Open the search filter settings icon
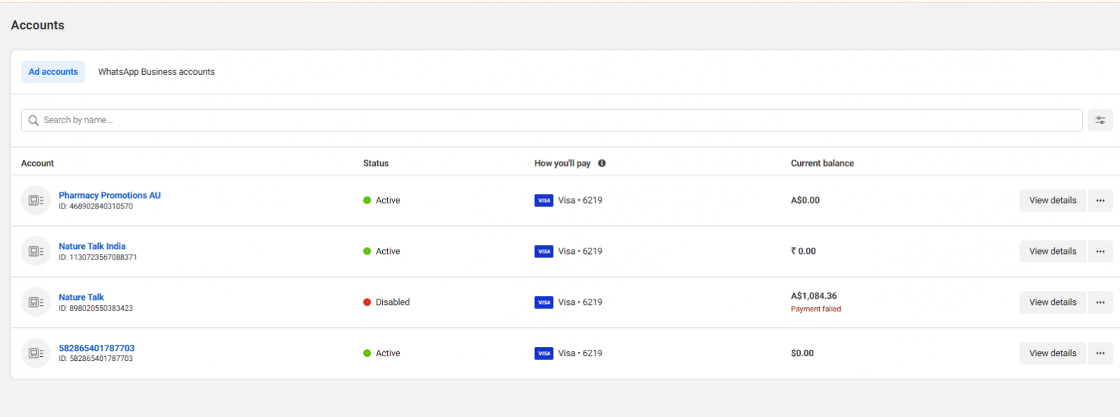Screen dimensions: 1120x417 click(1100, 120)
